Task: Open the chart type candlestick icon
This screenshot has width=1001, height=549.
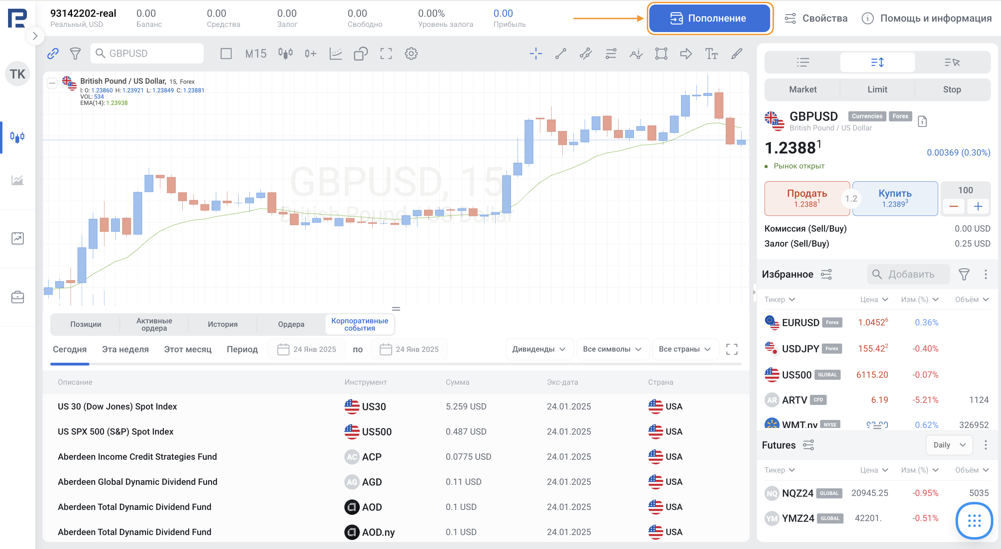Action: pyautogui.click(x=285, y=54)
